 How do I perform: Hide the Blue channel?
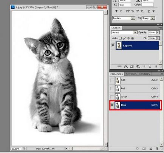click(112, 105)
